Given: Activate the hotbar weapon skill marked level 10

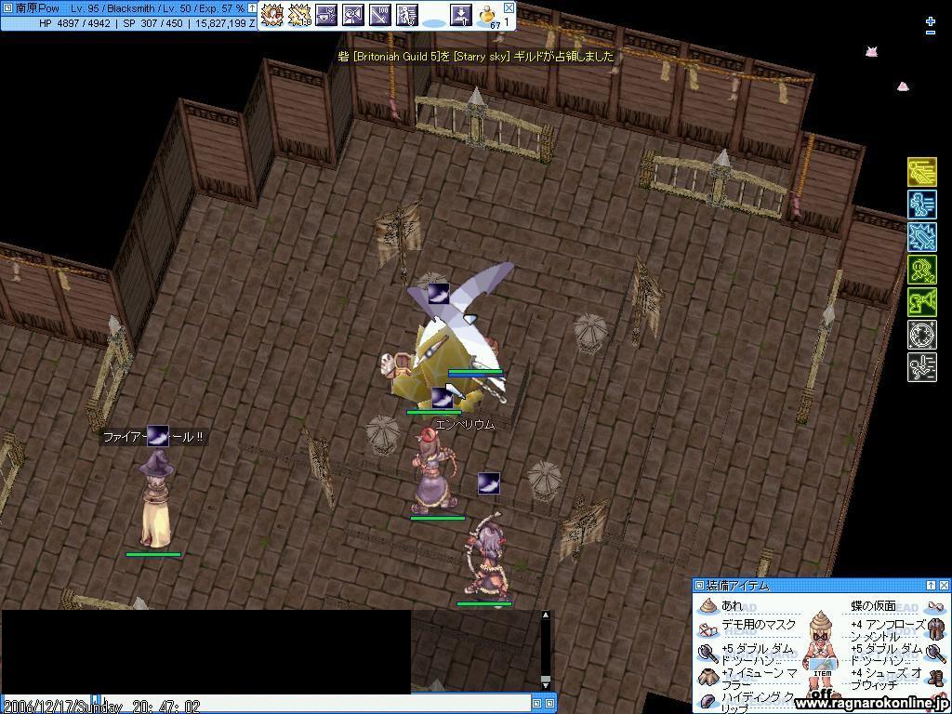Looking at the screenshot, I should [299, 15].
